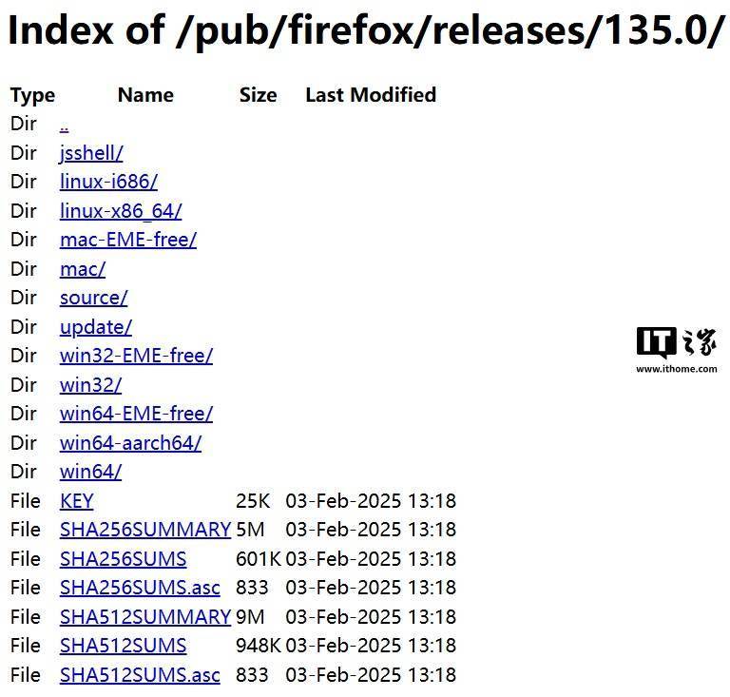Screen dimensions: 730x697
Task: Click the '25K' size of KEY
Action: tap(253, 501)
